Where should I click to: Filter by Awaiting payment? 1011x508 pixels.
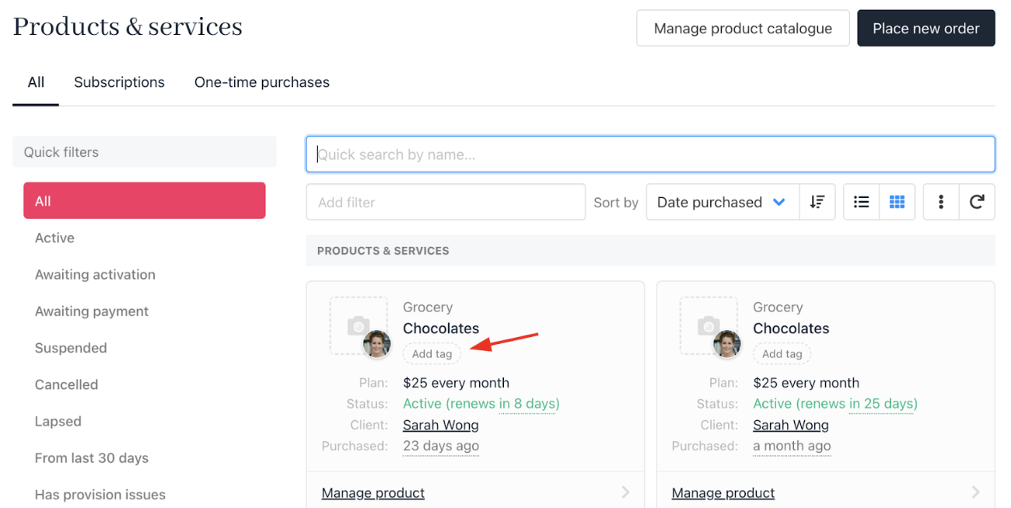tap(92, 311)
